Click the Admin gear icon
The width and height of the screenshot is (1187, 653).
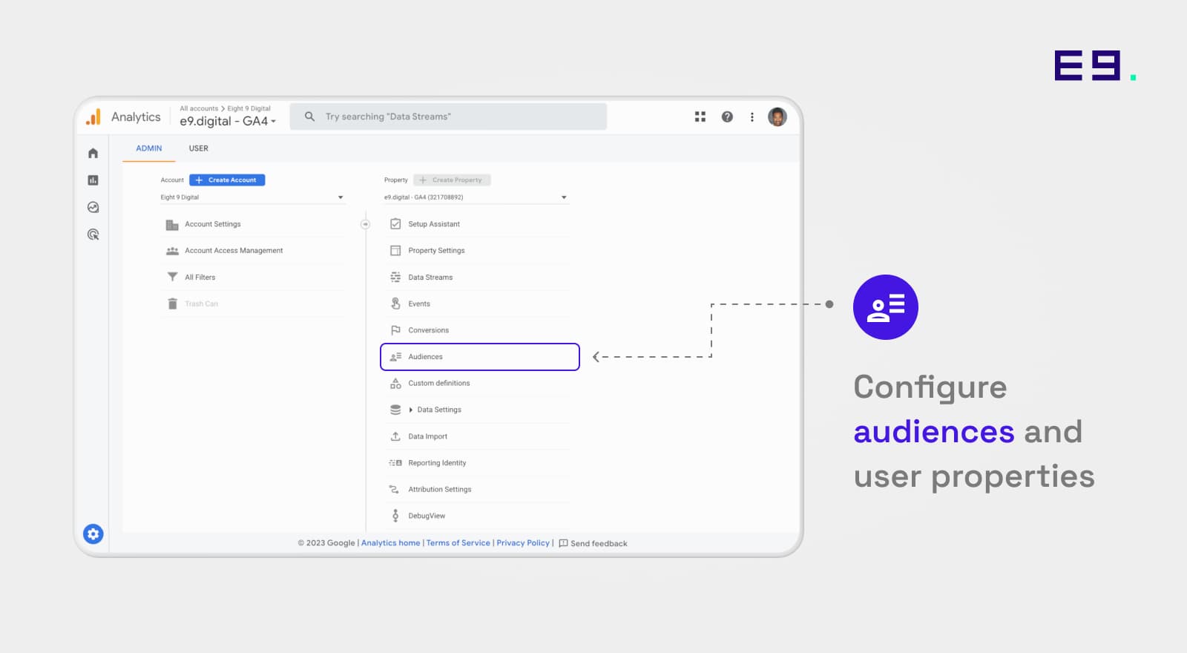93,534
